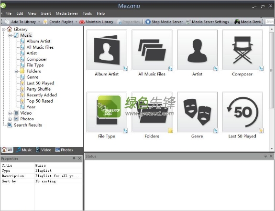This screenshot has height=211, width=275.
Task: Click the Search input field
Action: [x=270, y=21]
